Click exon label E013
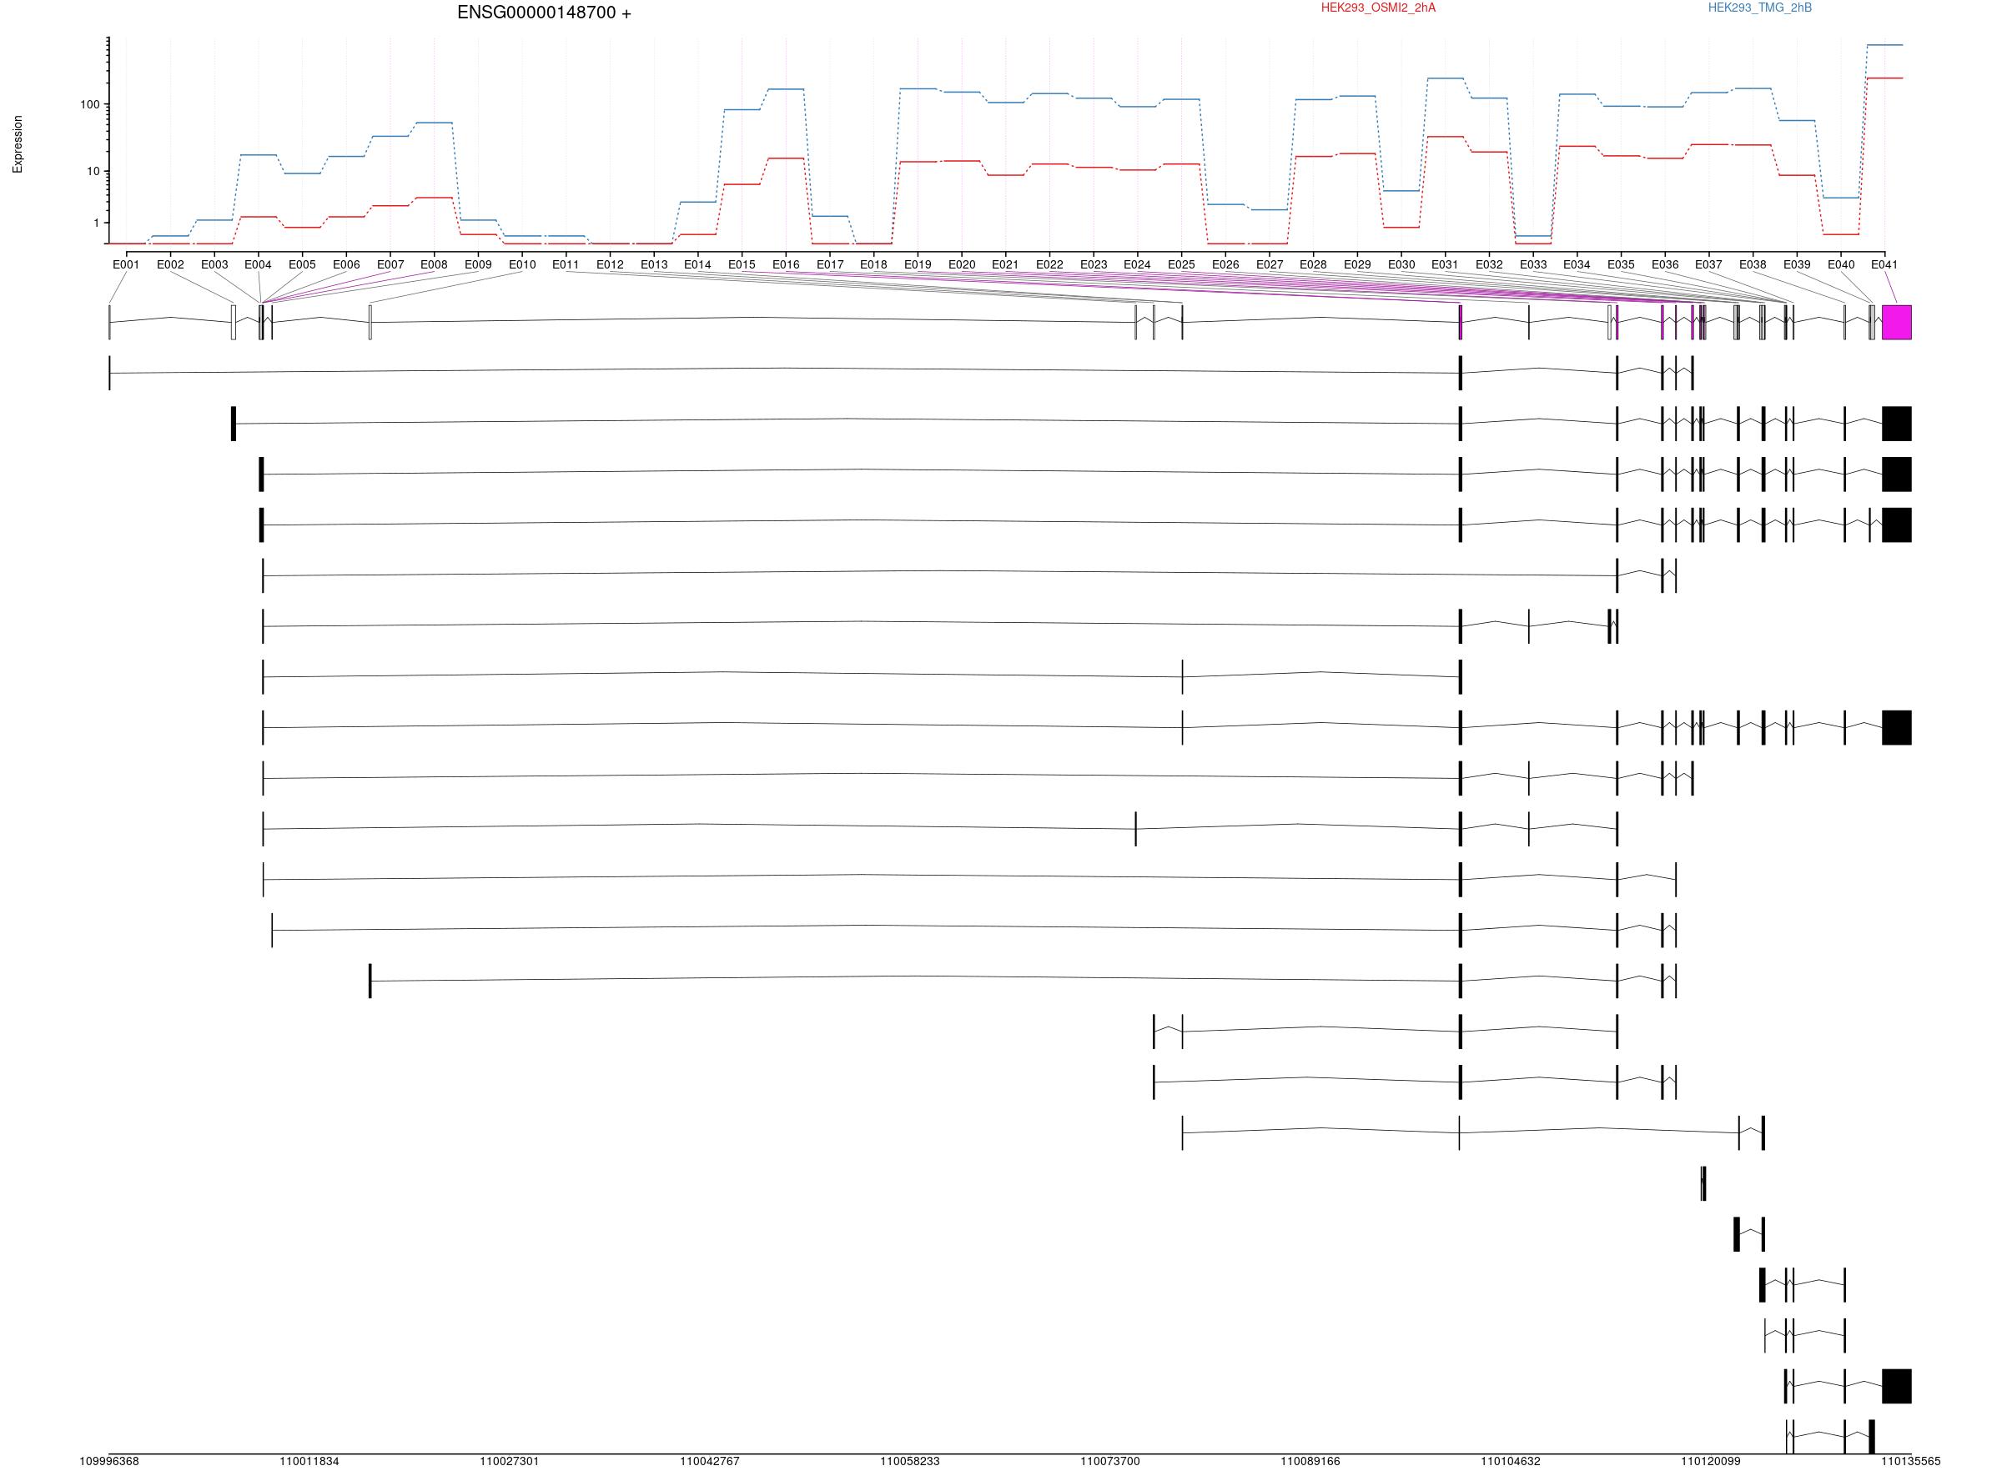 point(654,264)
